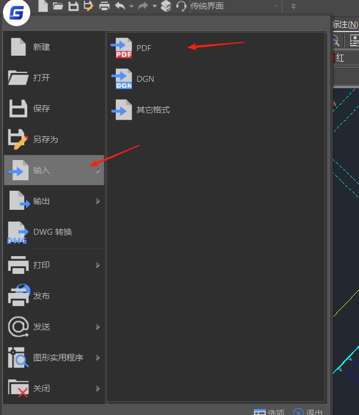
Task: Expand the 图形实用程序 submenu arrow
Action: 98,358
